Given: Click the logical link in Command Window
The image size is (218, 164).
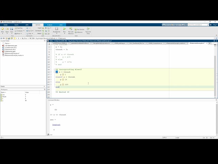Looking at the screenshot, I should [56, 125].
